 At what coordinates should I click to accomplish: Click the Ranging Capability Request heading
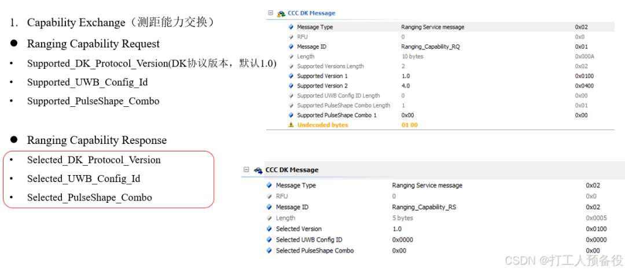[x=93, y=43]
